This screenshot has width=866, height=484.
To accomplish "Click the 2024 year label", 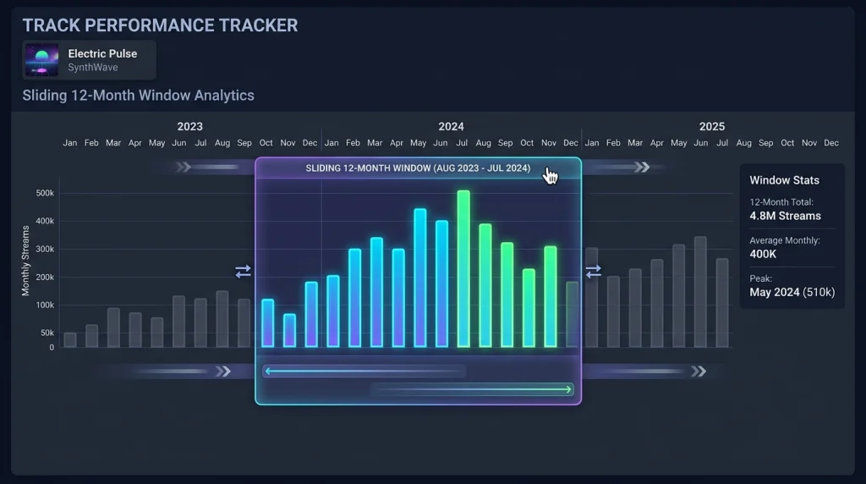I will [452, 127].
